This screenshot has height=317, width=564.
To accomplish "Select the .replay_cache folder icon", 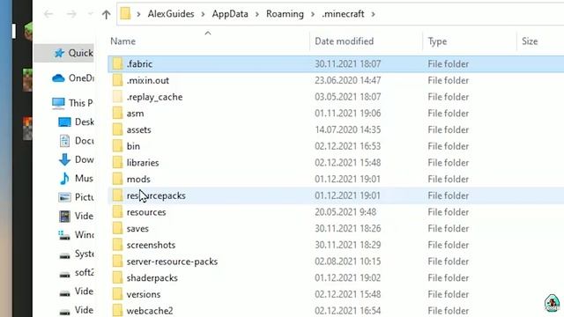I will click(x=117, y=97).
